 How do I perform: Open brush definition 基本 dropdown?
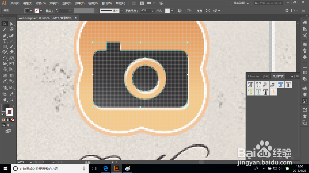tap(121, 10)
